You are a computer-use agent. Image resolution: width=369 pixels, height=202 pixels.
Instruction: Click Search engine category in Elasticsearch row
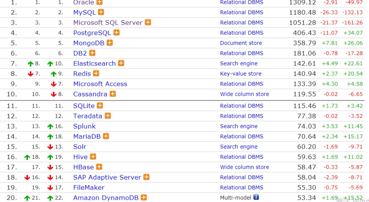coord(239,64)
